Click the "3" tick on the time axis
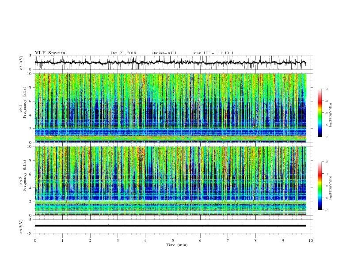Screen dimensions: 350x270 click(x=118, y=240)
